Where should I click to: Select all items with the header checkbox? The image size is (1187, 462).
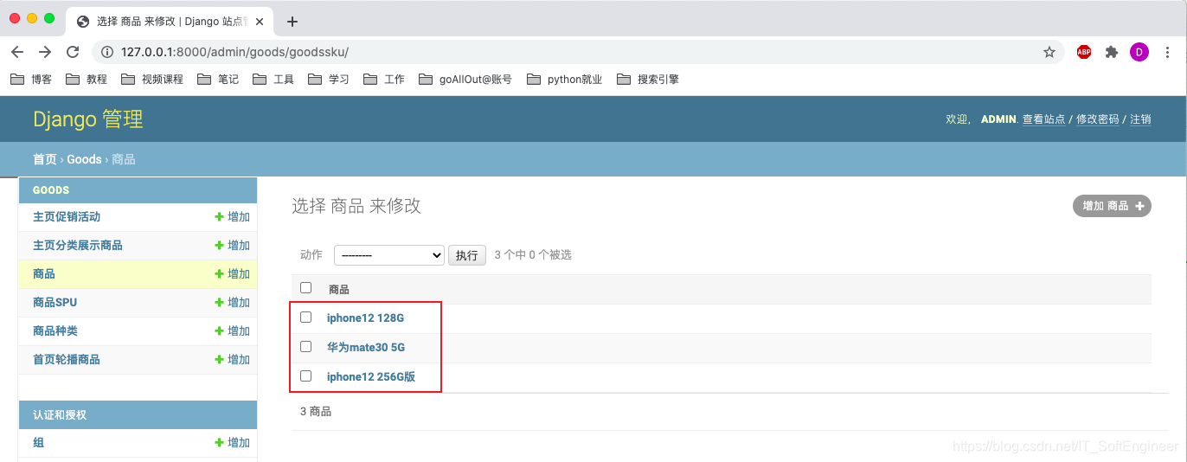(305, 288)
